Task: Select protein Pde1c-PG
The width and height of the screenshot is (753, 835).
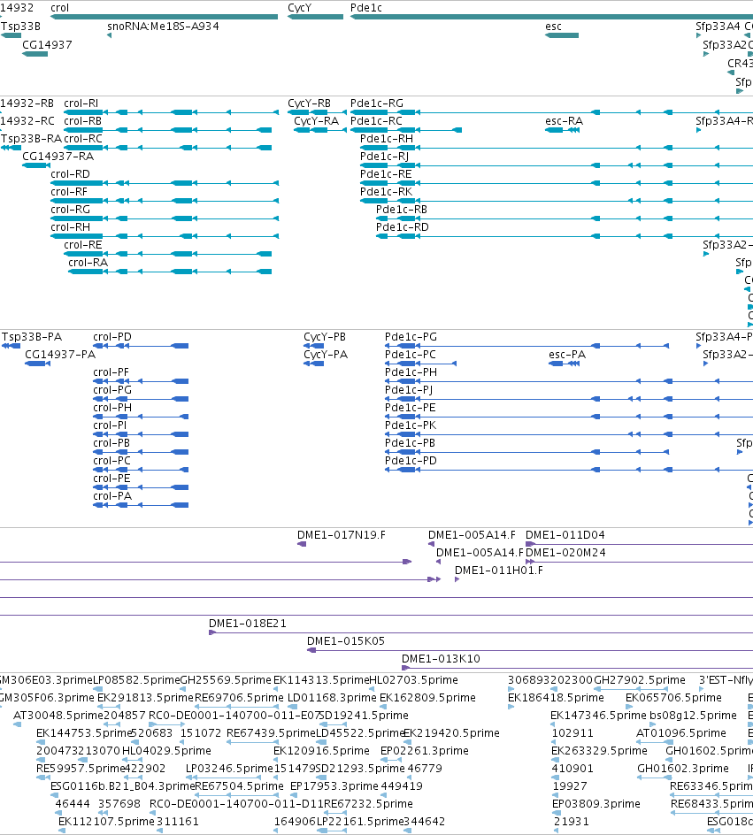Action: (x=526, y=346)
